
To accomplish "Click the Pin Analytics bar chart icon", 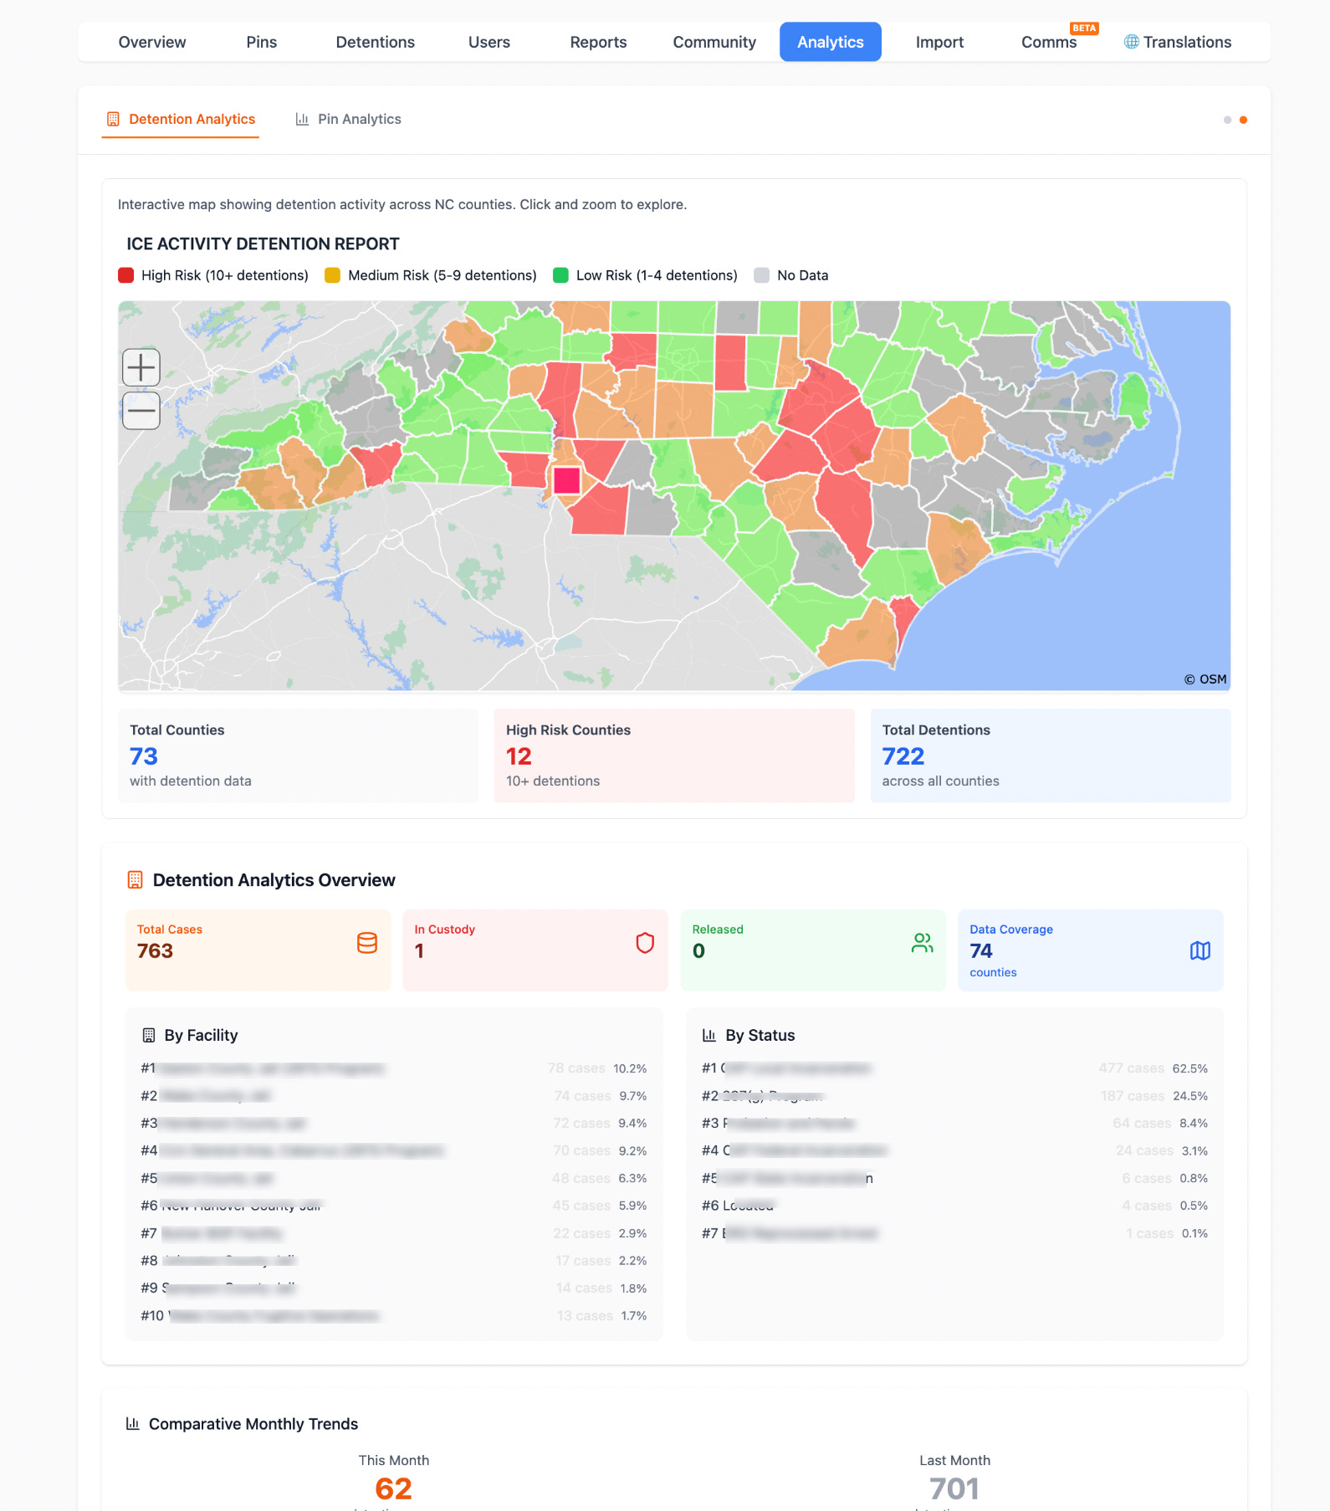I will point(302,120).
